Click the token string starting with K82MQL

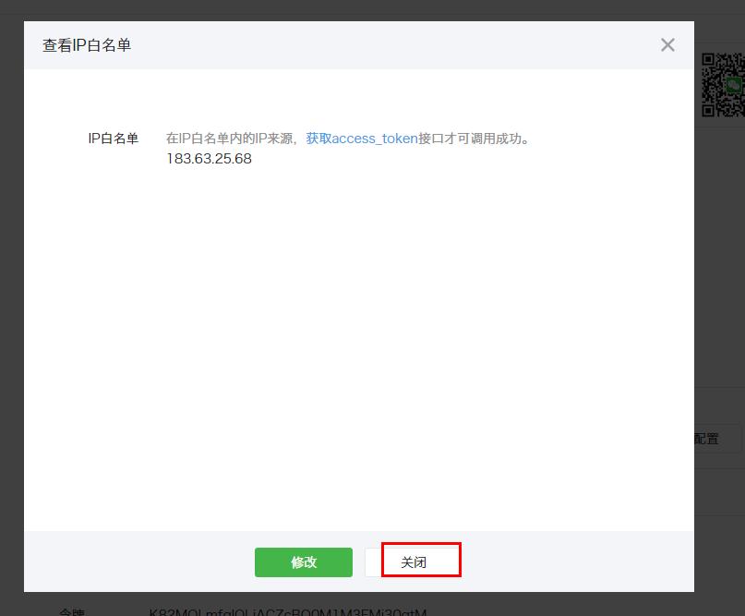[x=287, y=611]
